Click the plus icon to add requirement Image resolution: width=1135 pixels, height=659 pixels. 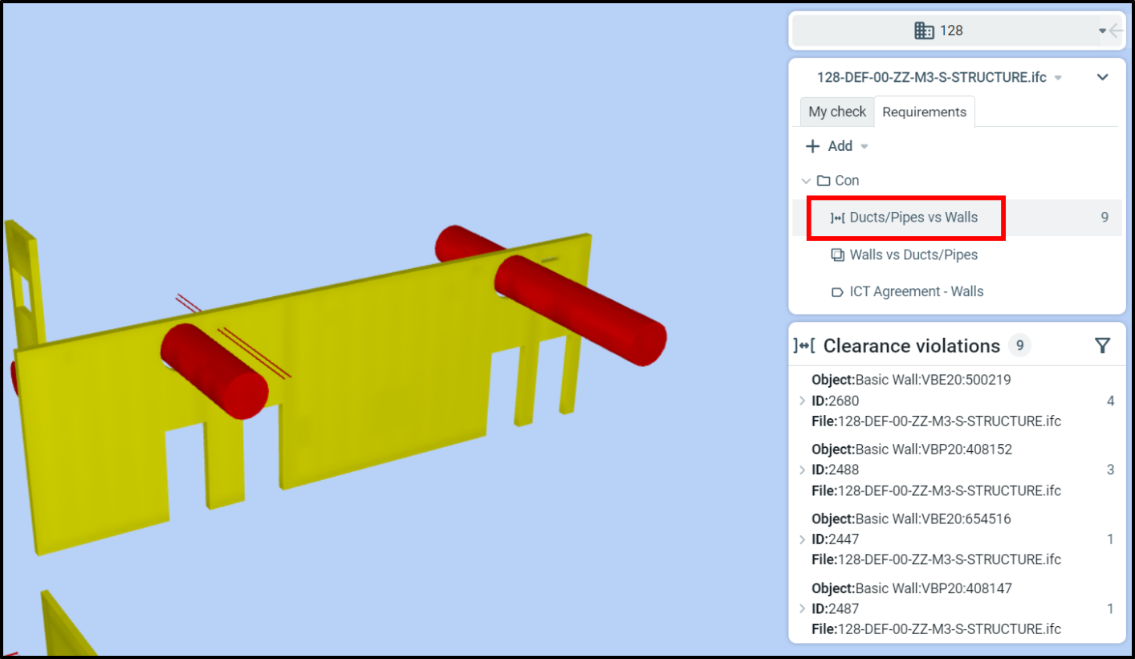click(x=812, y=146)
